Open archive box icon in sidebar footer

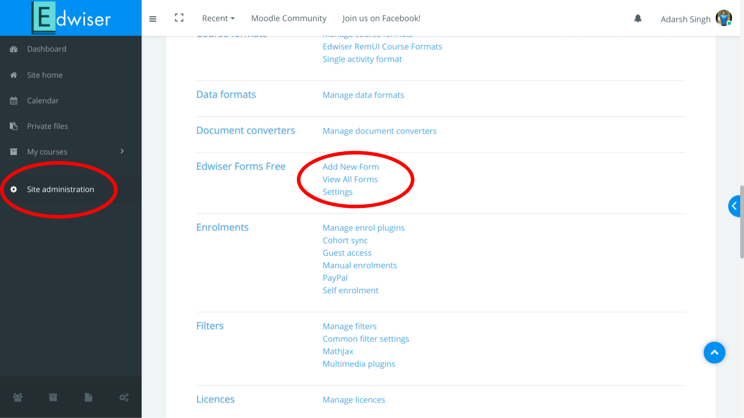[53, 397]
